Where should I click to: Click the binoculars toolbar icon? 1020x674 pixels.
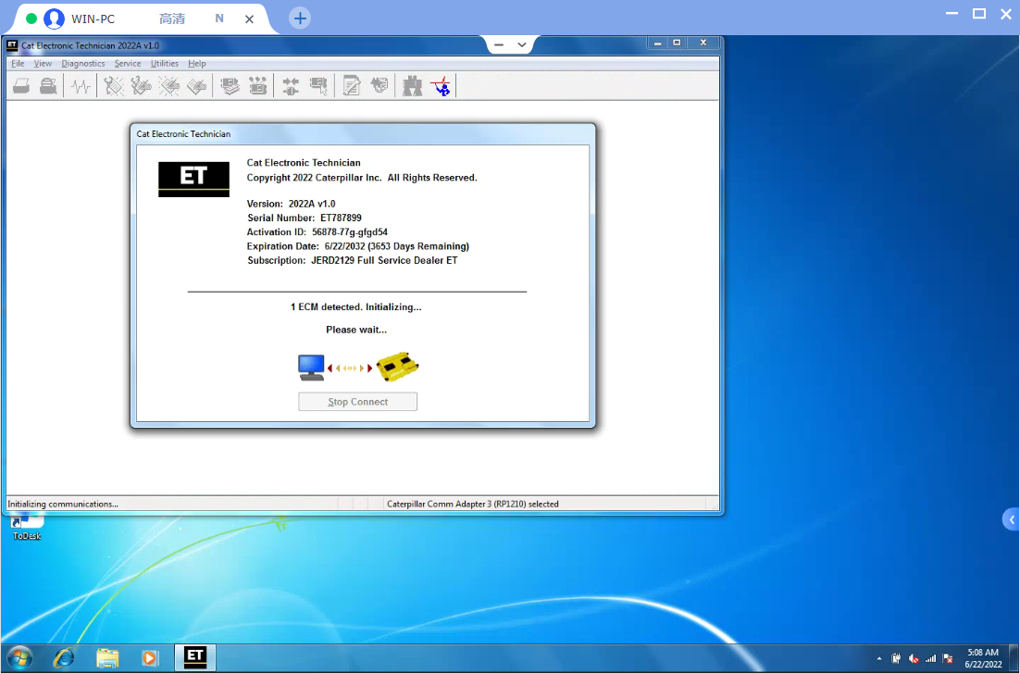(413, 86)
